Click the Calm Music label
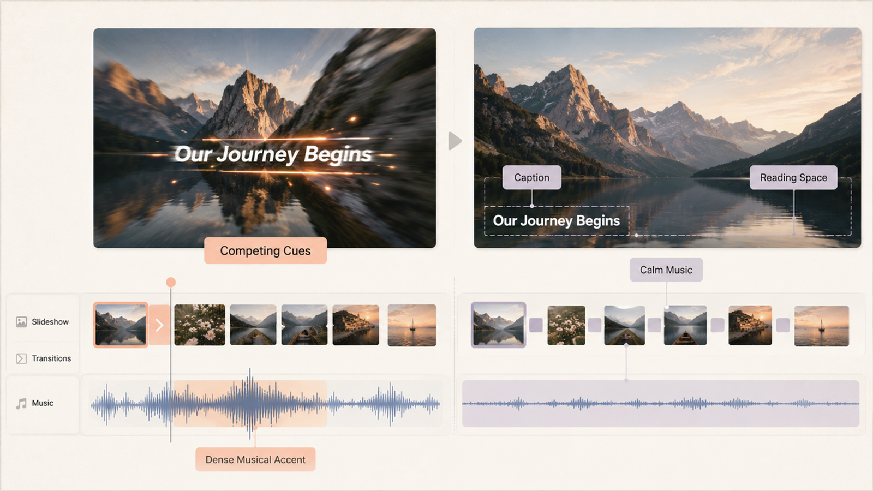The height and width of the screenshot is (491, 873). tap(666, 270)
